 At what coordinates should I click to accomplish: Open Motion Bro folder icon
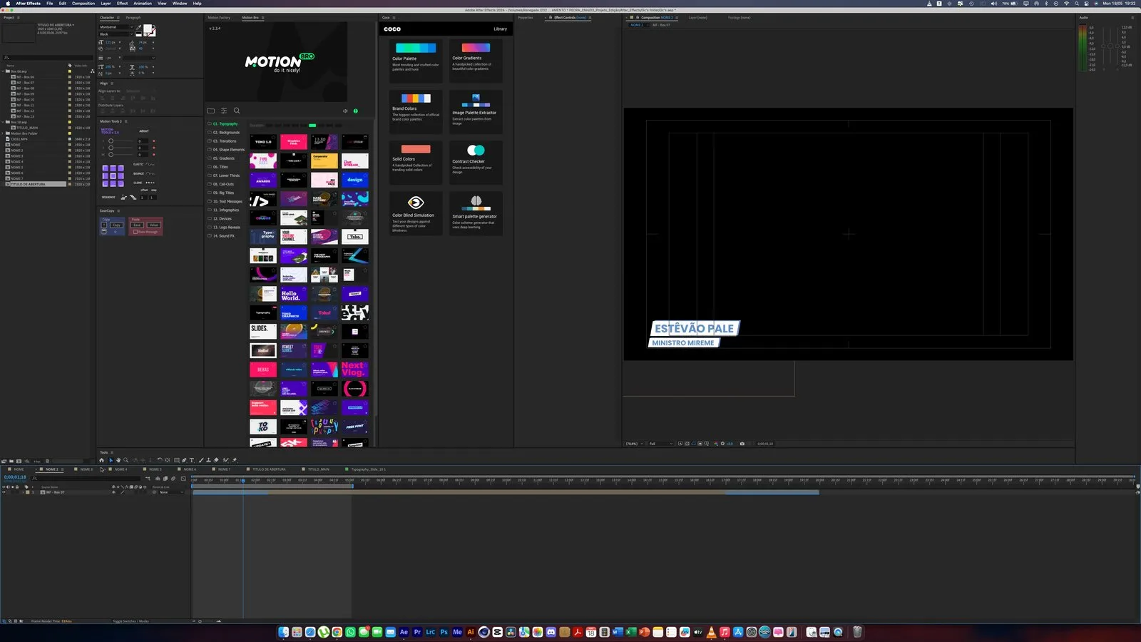point(210,111)
